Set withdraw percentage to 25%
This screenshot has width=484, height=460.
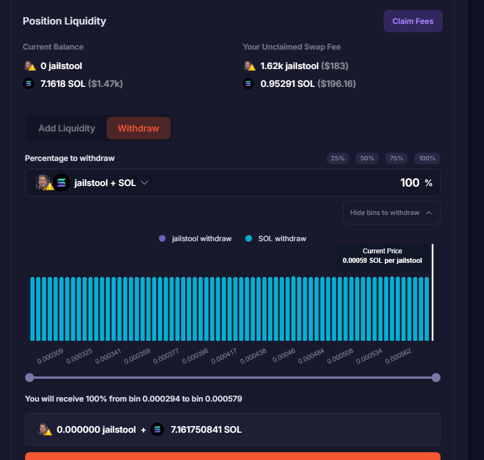coord(338,159)
